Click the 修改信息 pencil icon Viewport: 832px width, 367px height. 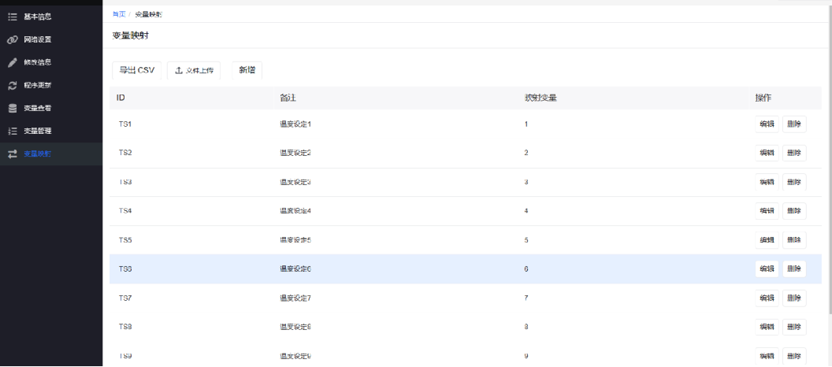(x=13, y=62)
